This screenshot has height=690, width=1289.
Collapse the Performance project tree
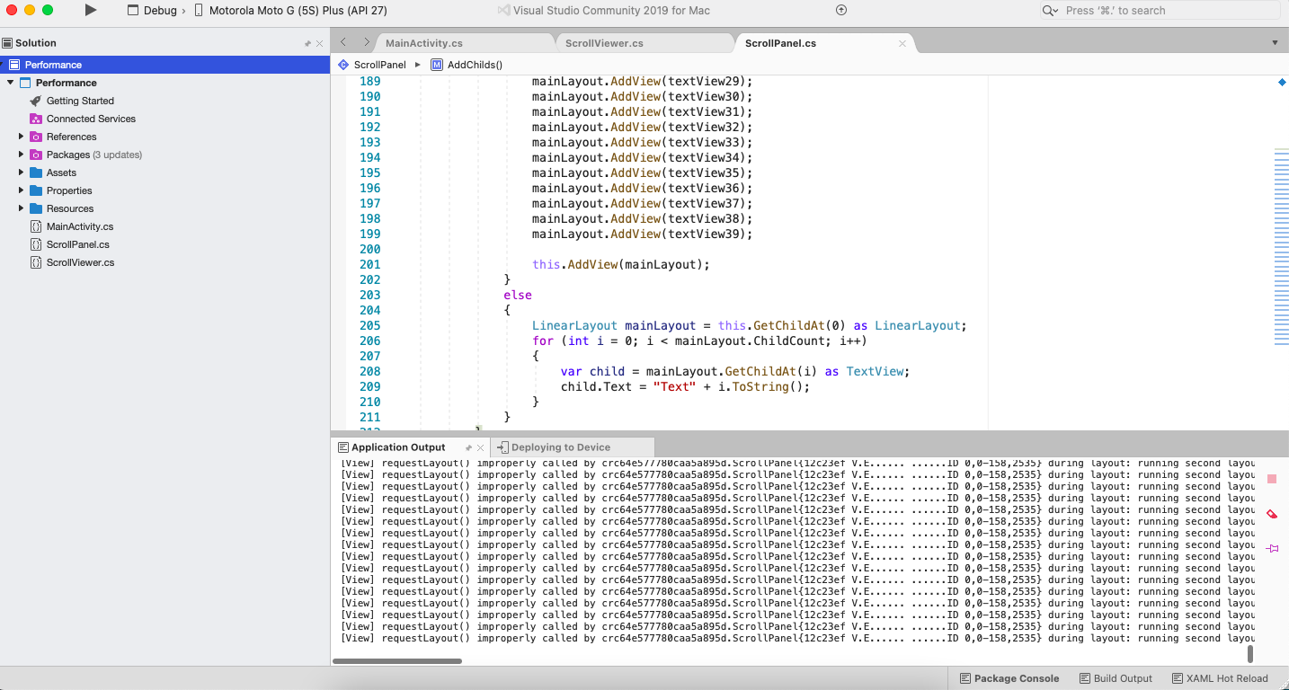click(x=11, y=82)
